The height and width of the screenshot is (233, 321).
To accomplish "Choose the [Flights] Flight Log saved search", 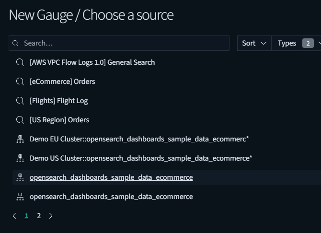I will [58, 101].
